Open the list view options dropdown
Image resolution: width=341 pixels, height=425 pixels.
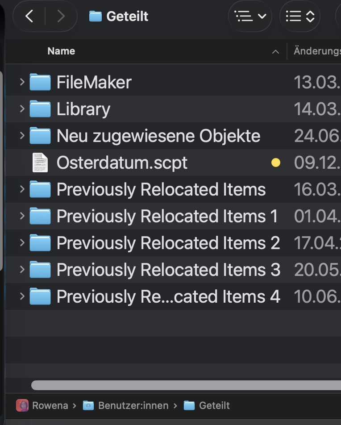pos(250,17)
